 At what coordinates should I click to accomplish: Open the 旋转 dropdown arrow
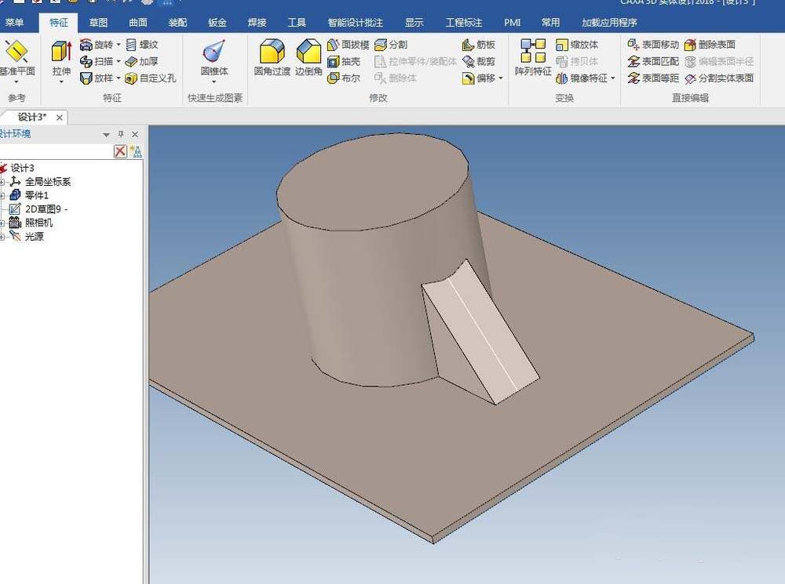click(119, 45)
